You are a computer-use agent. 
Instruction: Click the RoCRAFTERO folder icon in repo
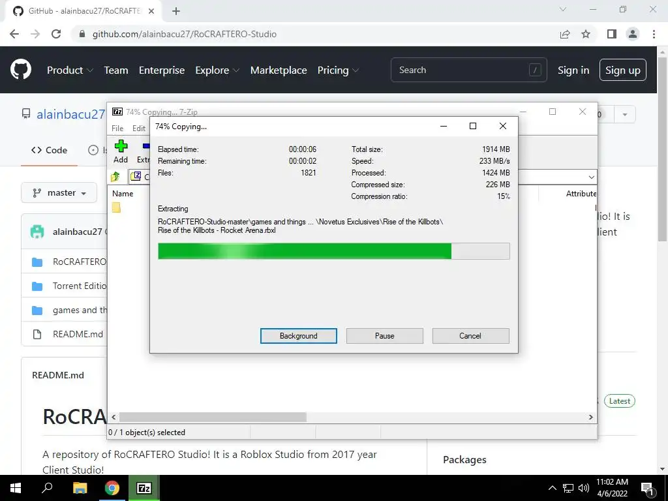pos(37,262)
